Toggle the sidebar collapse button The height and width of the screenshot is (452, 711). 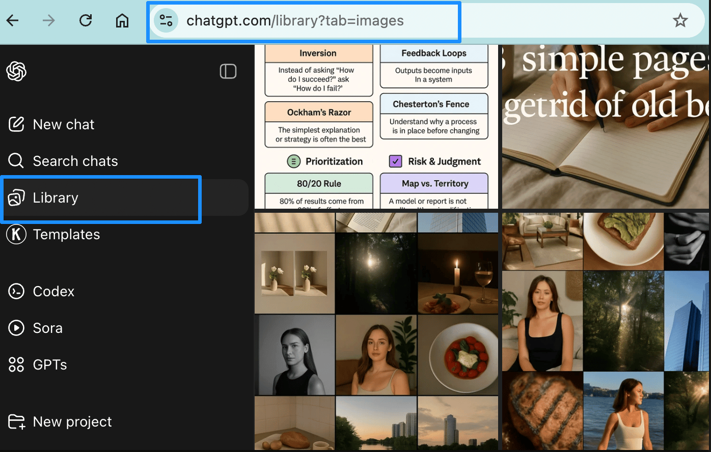pos(228,71)
